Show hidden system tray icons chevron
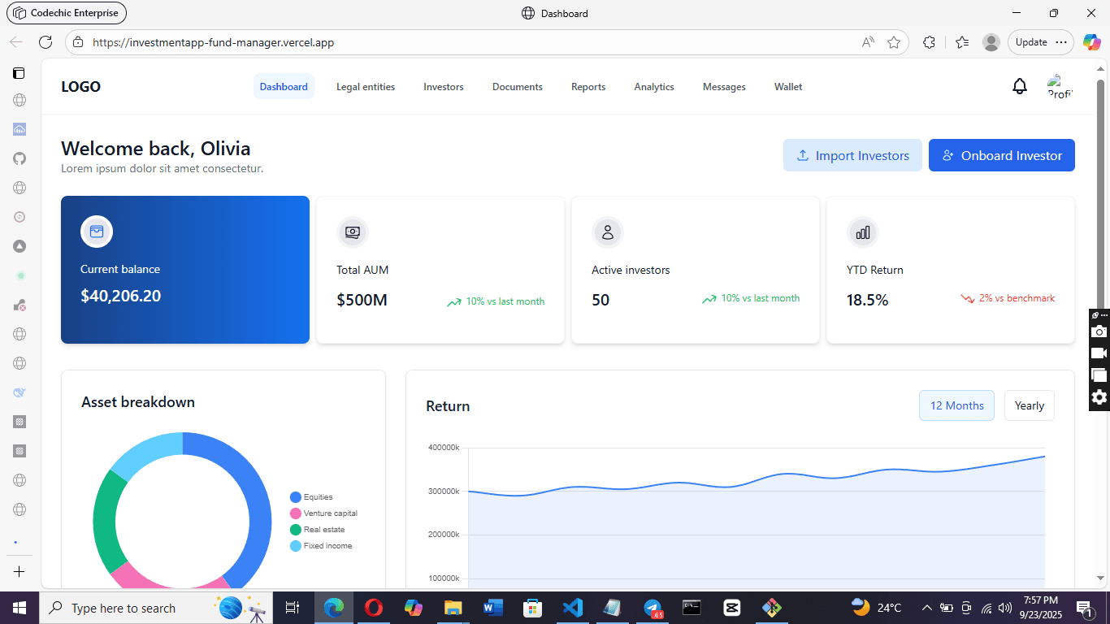This screenshot has width=1110, height=624. pos(926,608)
